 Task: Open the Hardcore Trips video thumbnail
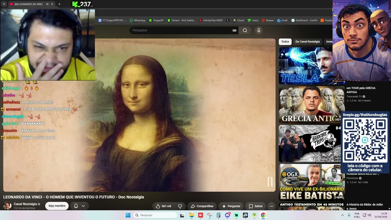pyautogui.click(x=310, y=143)
